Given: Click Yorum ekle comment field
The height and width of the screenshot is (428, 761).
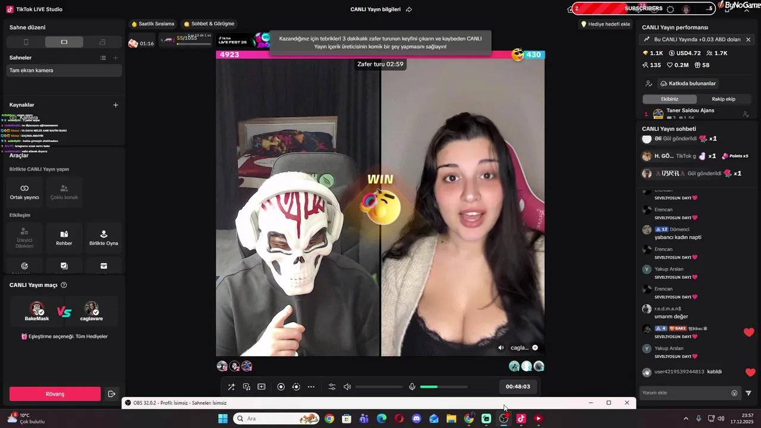Looking at the screenshot, I should pos(685,393).
